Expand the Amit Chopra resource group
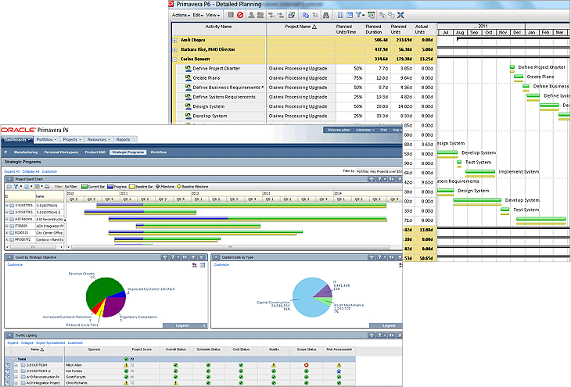The height and width of the screenshot is (387, 571). tap(175, 39)
